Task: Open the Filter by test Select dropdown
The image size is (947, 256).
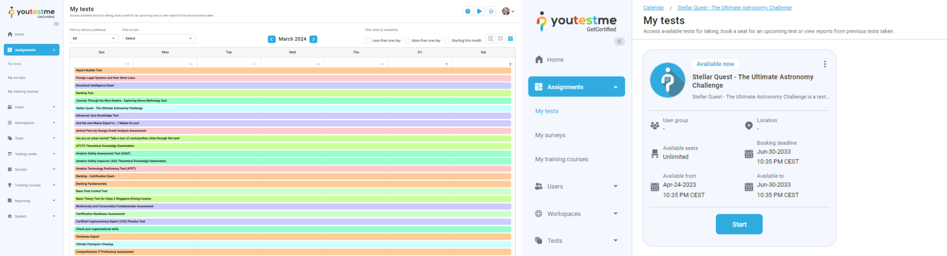Action: 159,38
